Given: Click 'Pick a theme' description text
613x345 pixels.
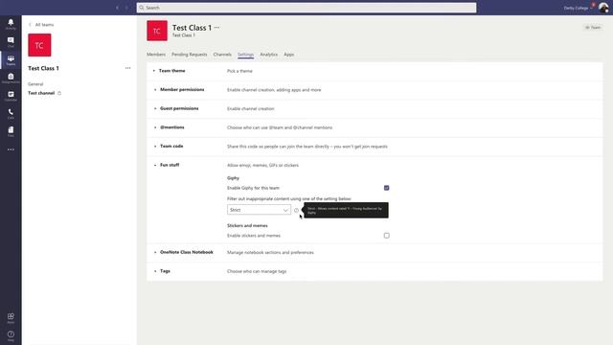Looking at the screenshot, I should (239, 71).
